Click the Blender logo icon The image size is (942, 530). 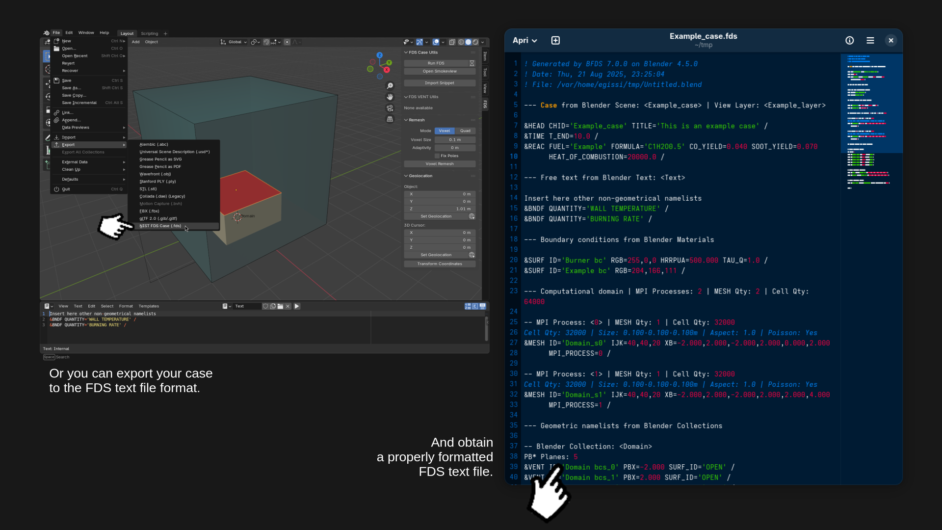pyautogui.click(x=47, y=33)
